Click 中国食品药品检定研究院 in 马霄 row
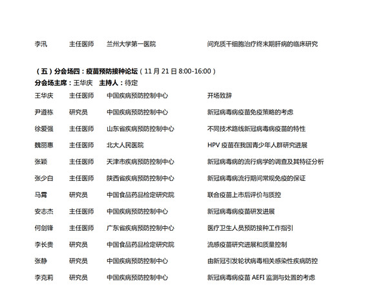 click(x=140, y=195)
